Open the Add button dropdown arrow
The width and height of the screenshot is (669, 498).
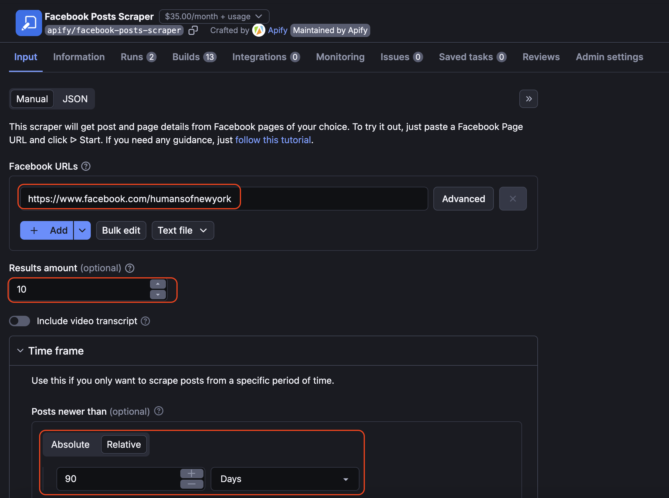coord(82,230)
